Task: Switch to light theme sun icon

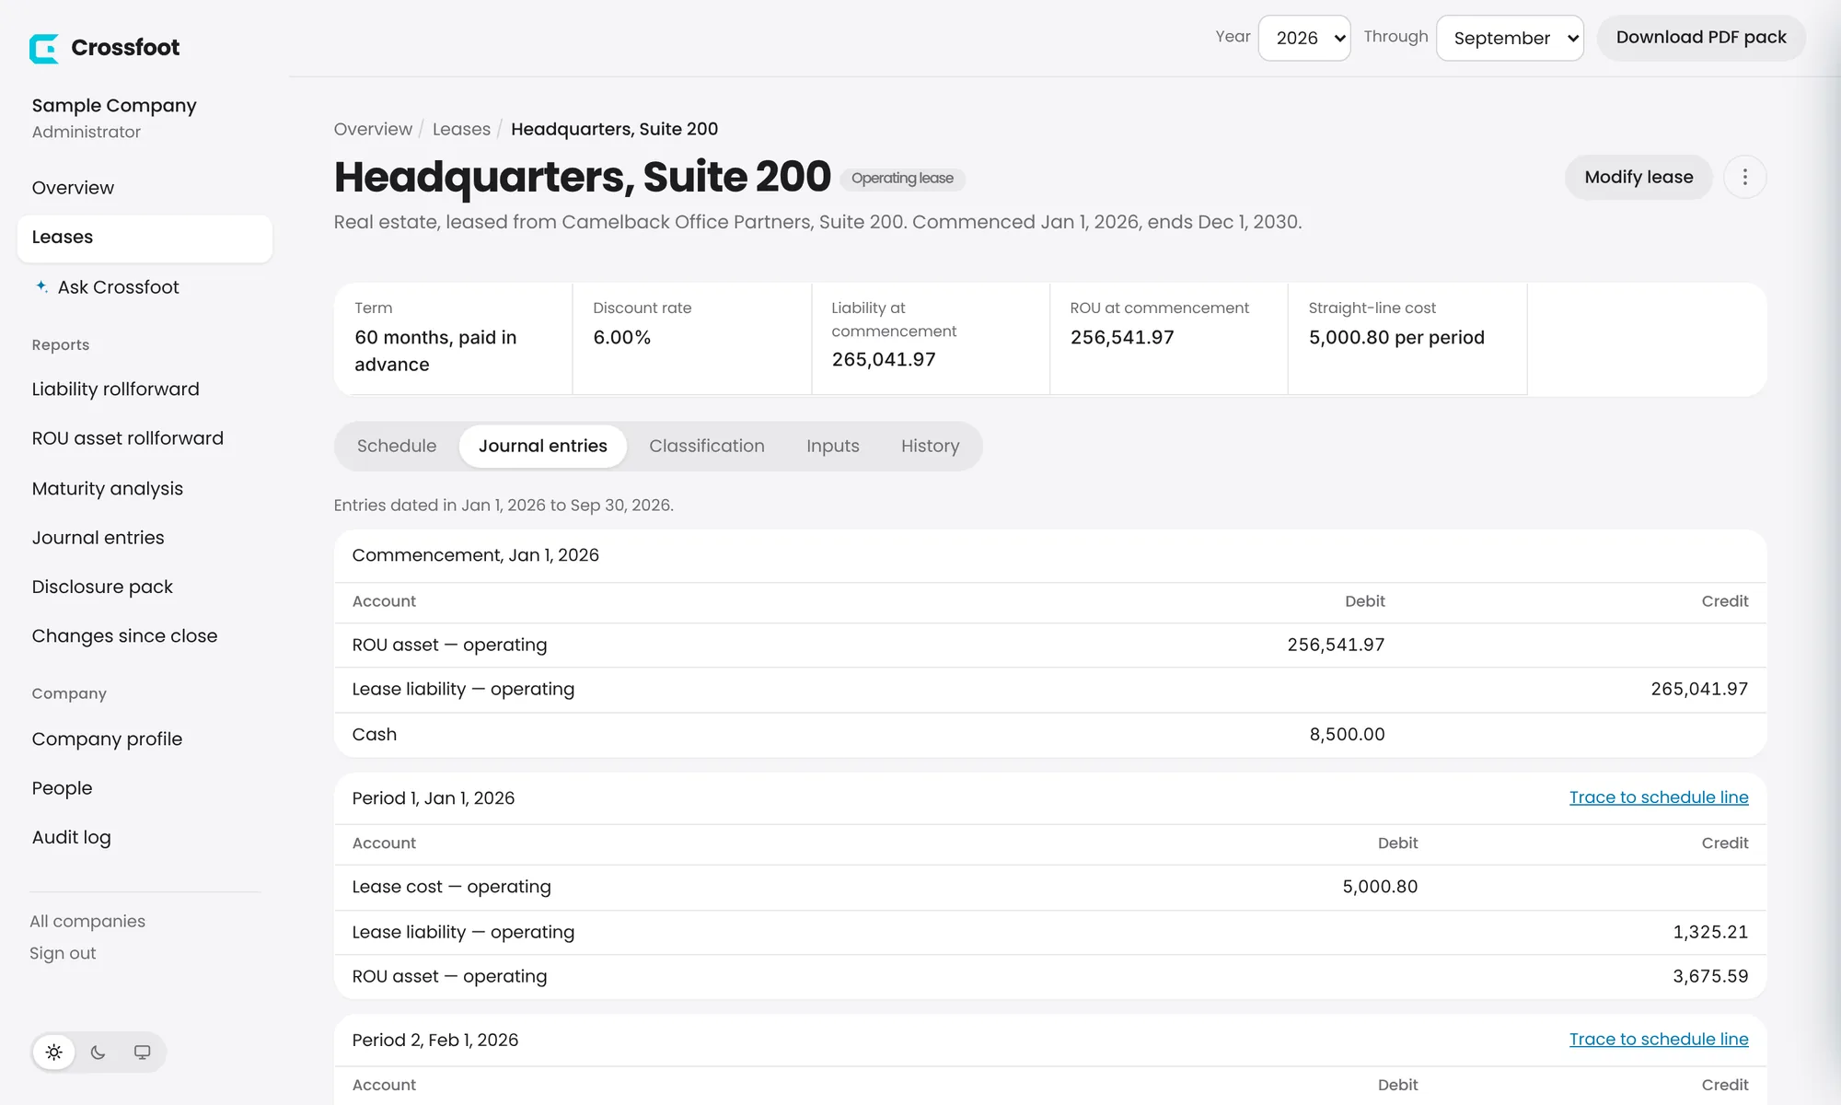Action: (54, 1052)
